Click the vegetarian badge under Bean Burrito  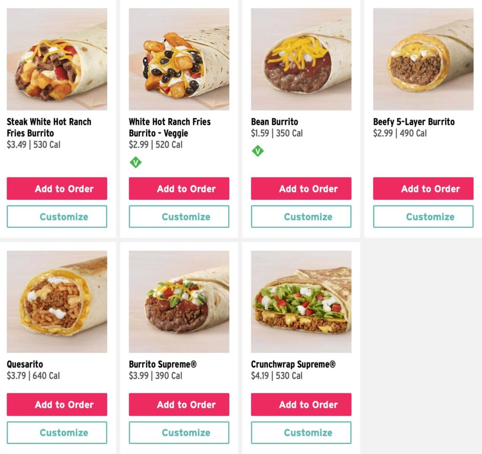coord(257,151)
